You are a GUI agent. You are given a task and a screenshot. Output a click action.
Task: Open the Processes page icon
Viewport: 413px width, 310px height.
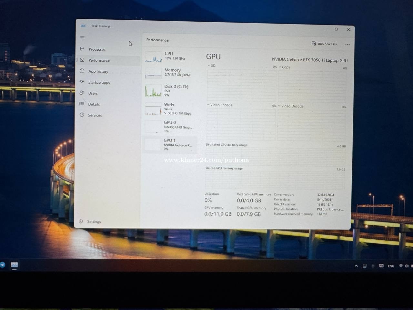[x=82, y=49]
